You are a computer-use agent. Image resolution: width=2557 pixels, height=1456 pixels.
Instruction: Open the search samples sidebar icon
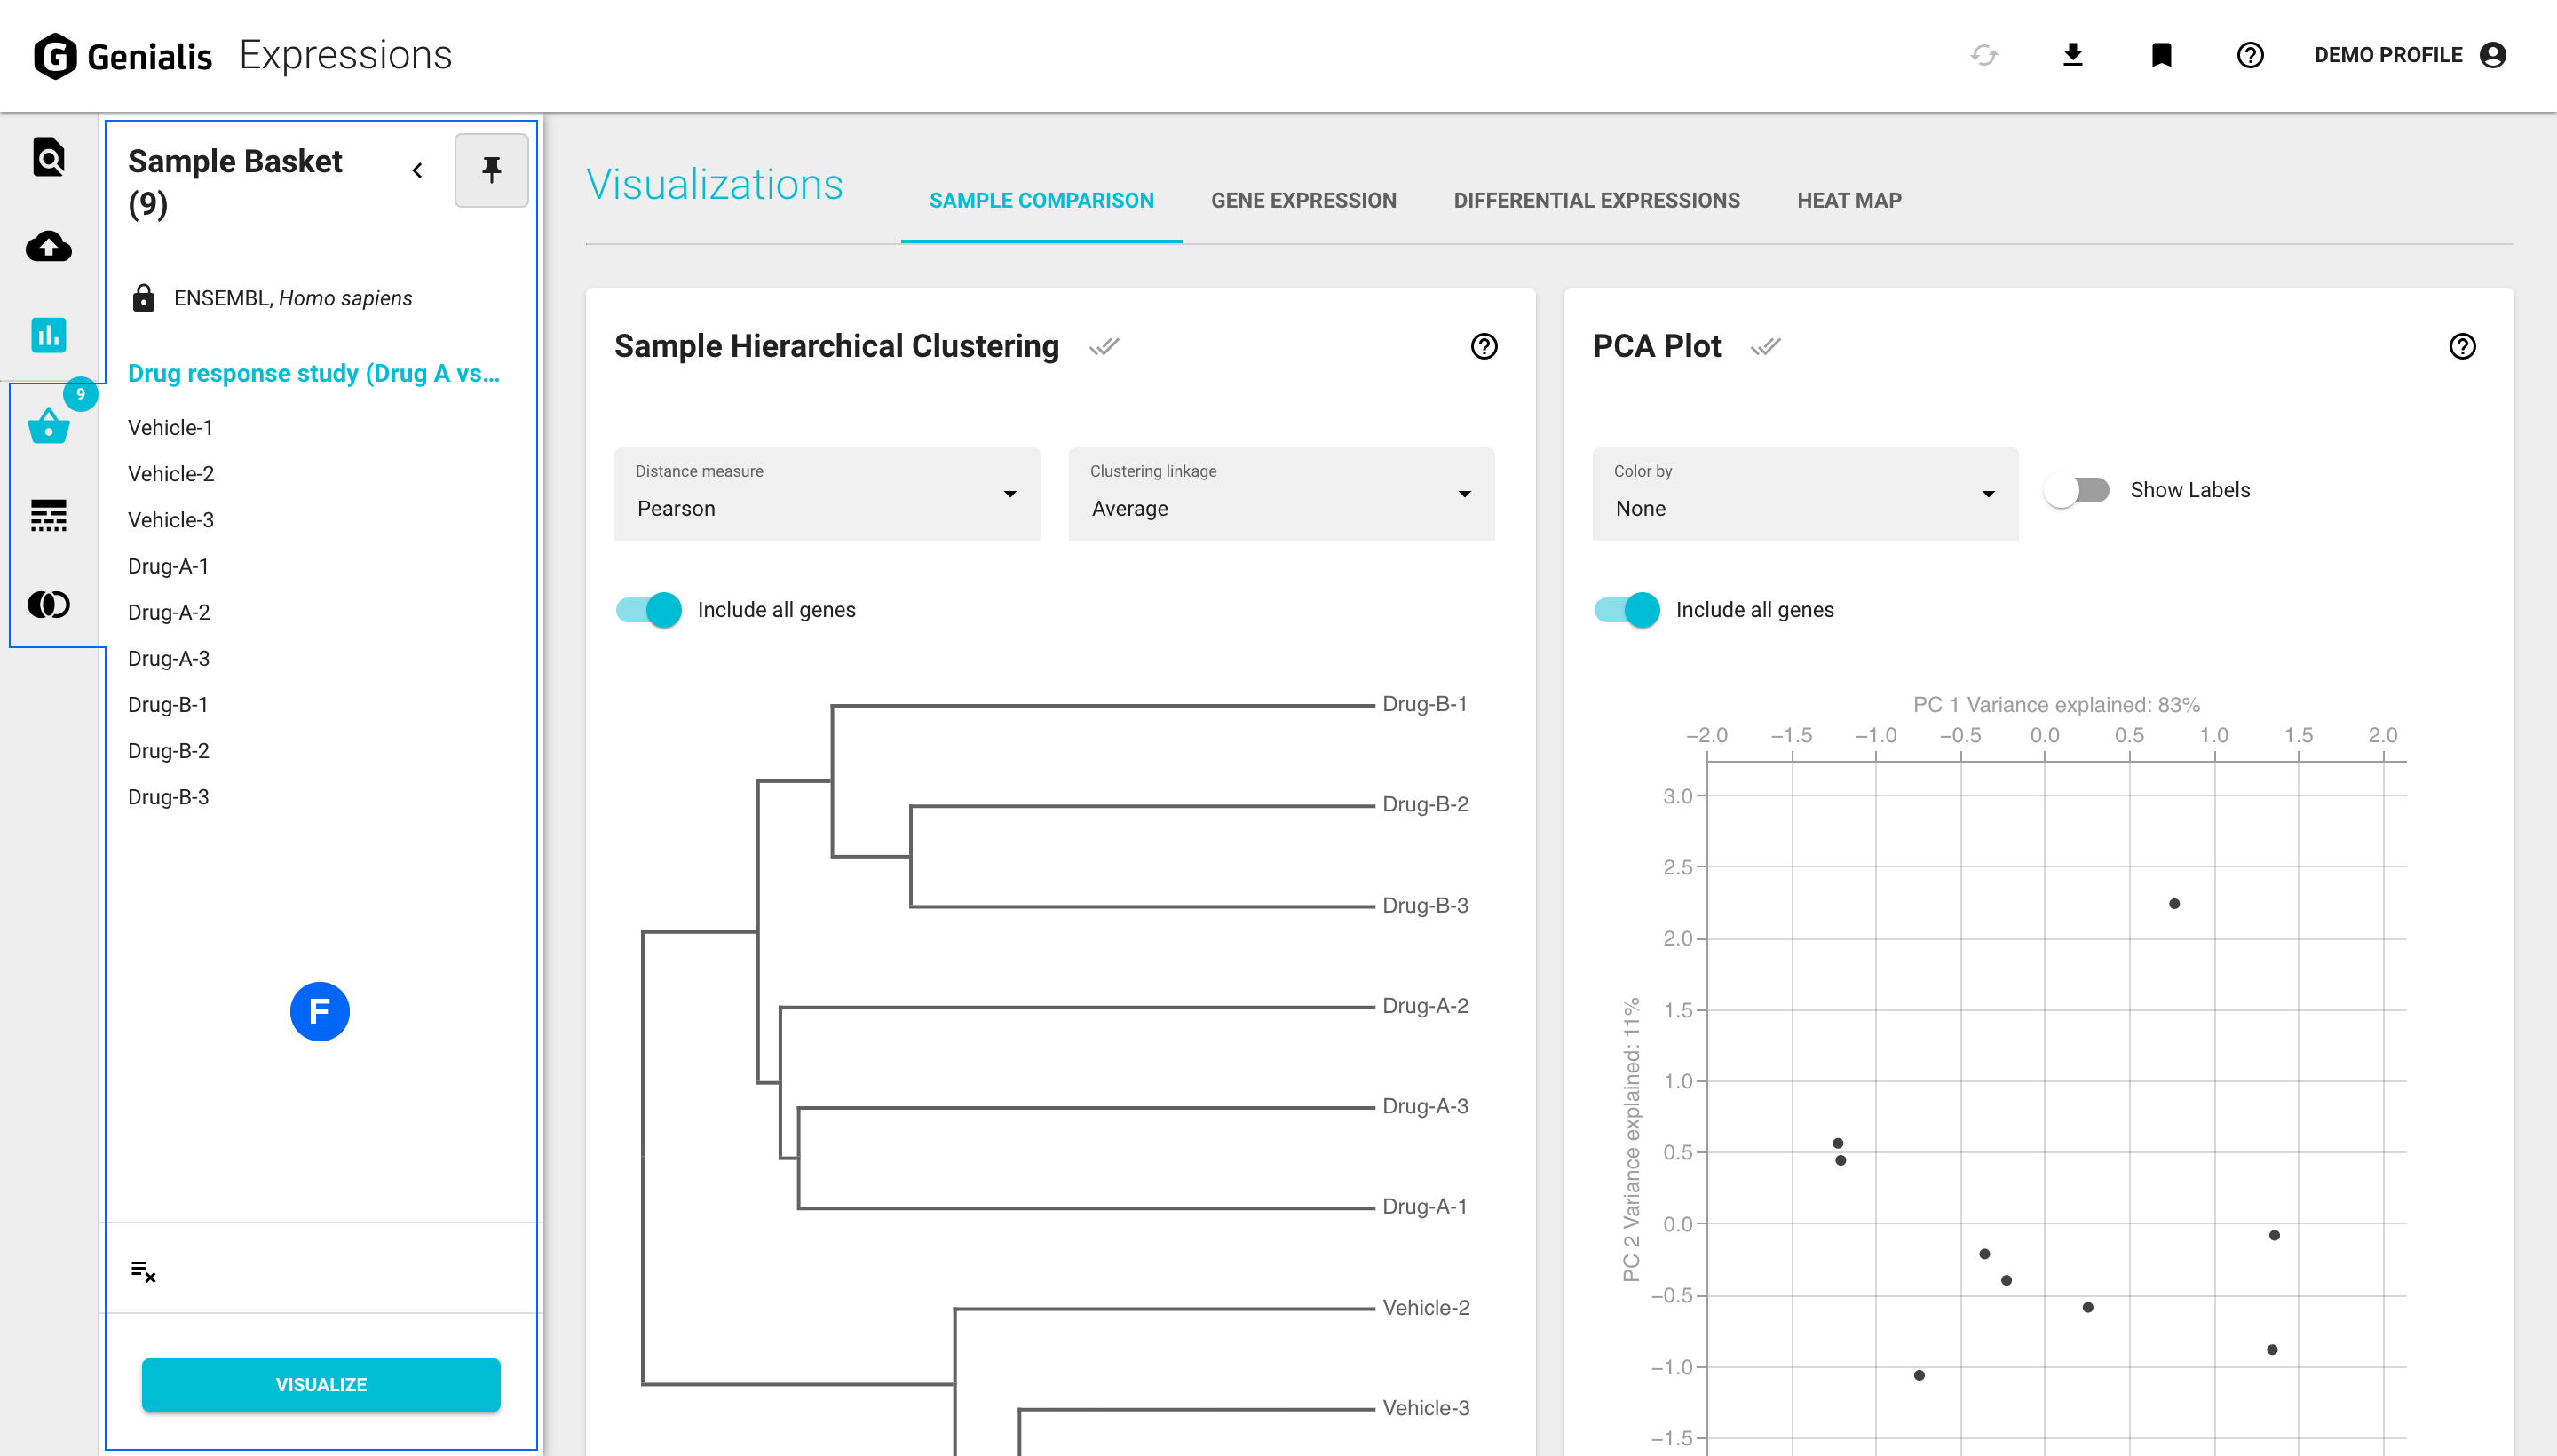[48, 157]
